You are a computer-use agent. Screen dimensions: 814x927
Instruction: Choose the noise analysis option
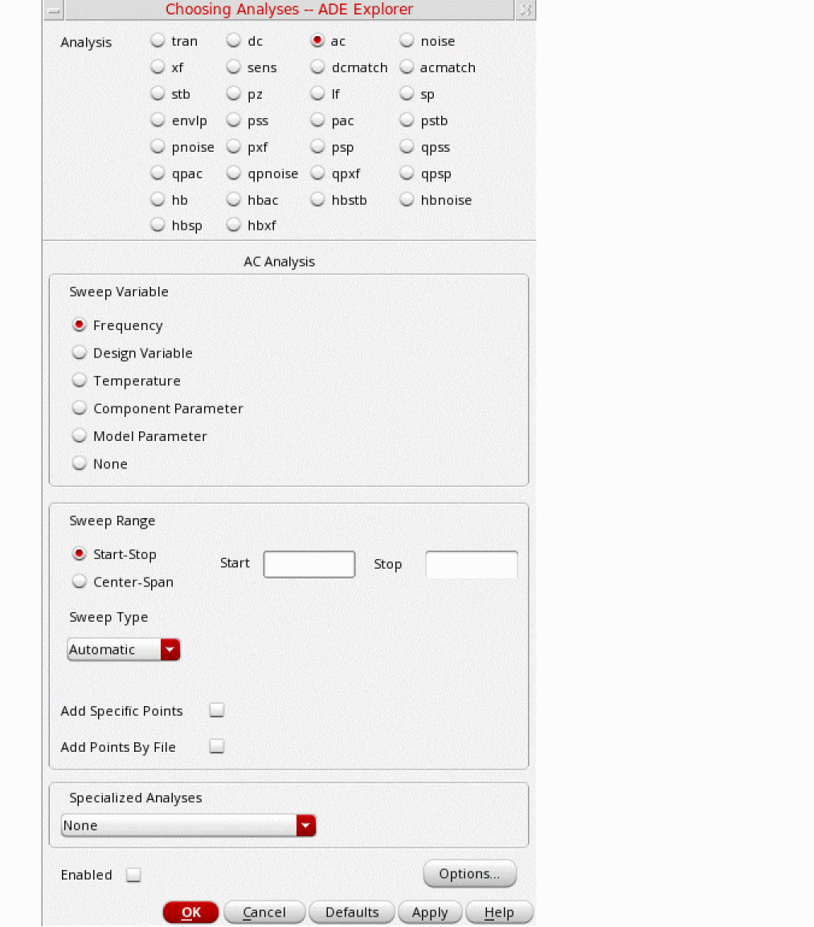point(407,41)
